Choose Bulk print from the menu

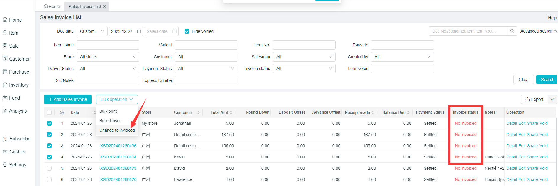(108, 111)
